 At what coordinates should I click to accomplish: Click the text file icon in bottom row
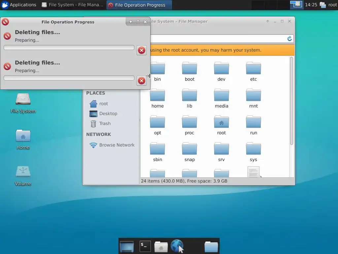(x=253, y=172)
